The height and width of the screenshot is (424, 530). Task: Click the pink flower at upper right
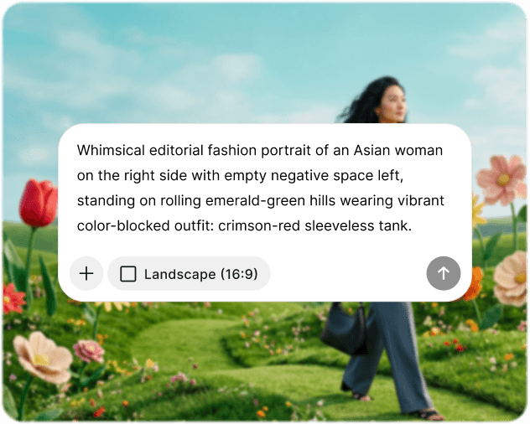point(501,179)
